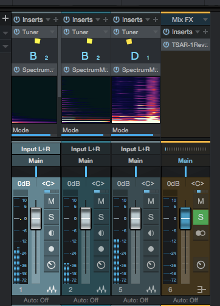Expand lower left-edge panel arrow

coord(5,46)
